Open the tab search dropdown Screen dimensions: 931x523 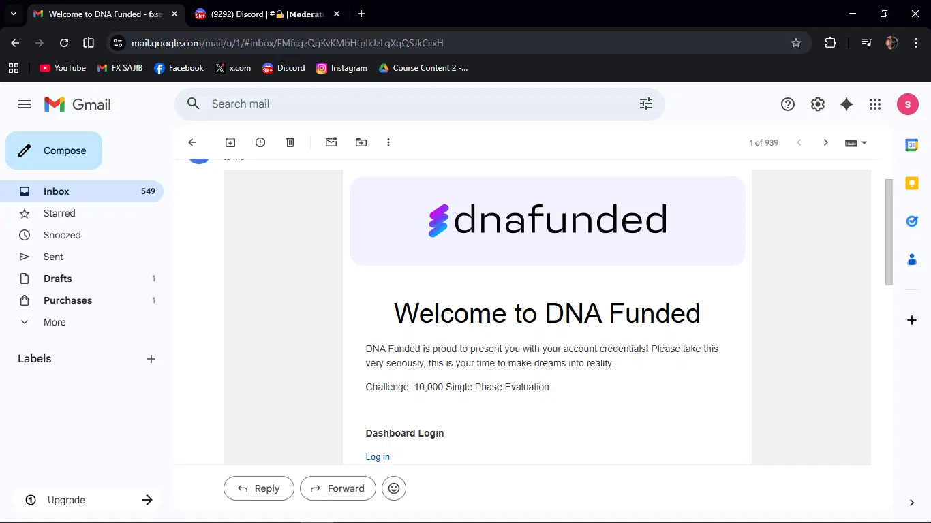(x=13, y=14)
